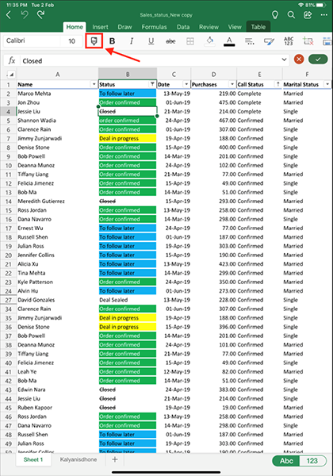Open the Status column filter dropdown
Image resolution: width=333 pixels, height=476 pixels.
pos(152,84)
